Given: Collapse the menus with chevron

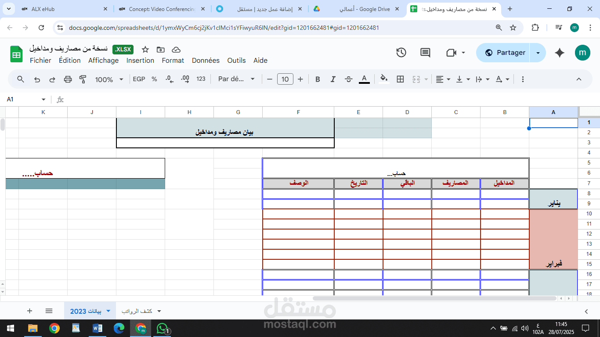Looking at the screenshot, I should coord(578,79).
